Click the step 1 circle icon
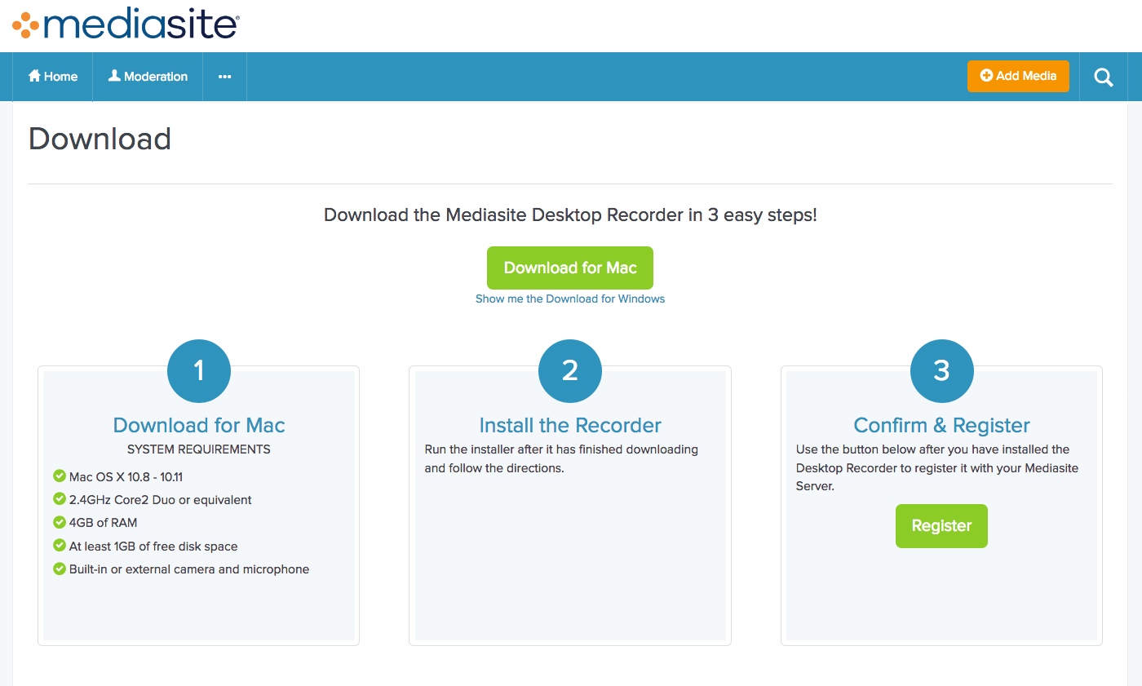 [x=199, y=371]
